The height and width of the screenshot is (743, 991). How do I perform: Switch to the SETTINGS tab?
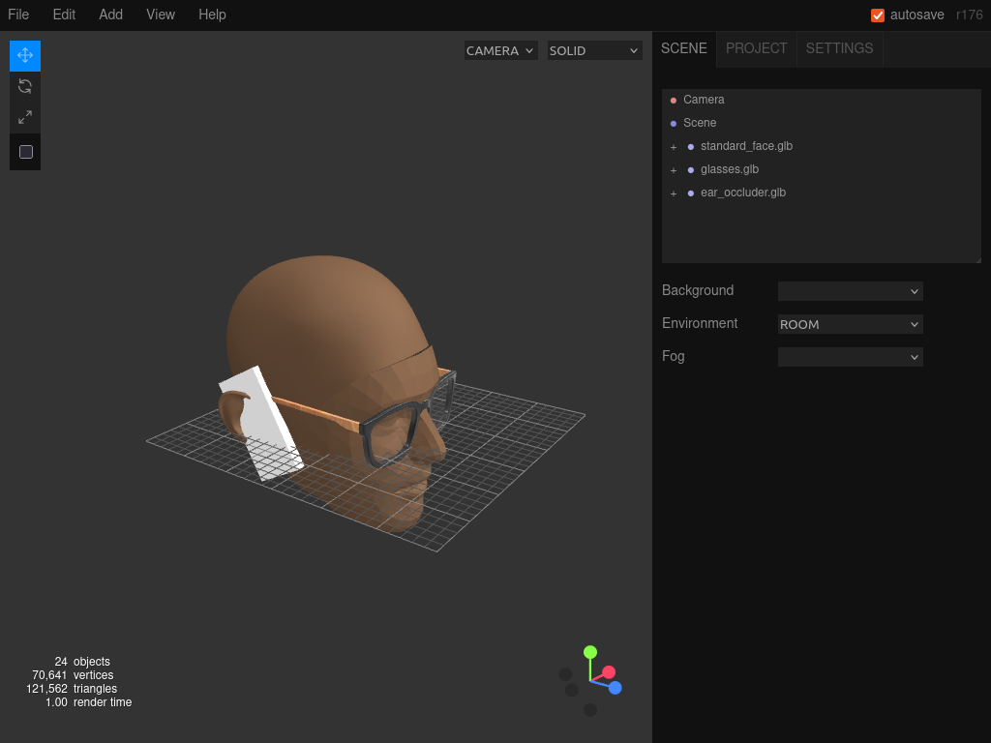[839, 48]
